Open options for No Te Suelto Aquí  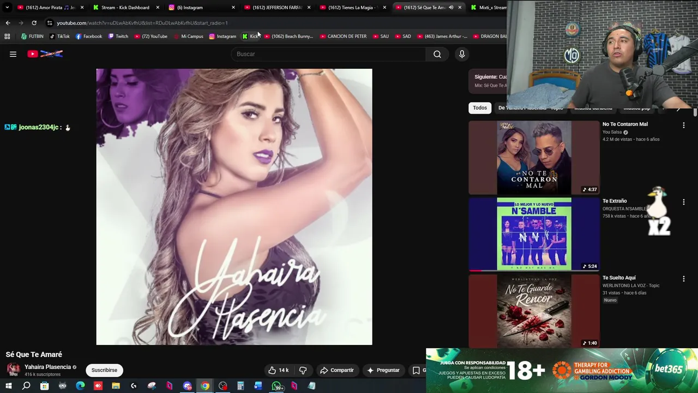[683, 279]
